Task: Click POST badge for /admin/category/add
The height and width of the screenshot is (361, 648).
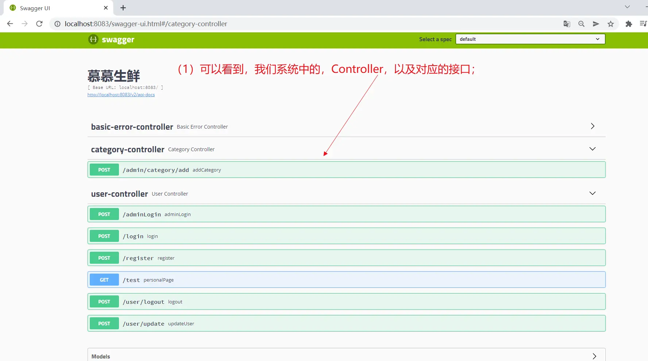Action: pyautogui.click(x=104, y=170)
